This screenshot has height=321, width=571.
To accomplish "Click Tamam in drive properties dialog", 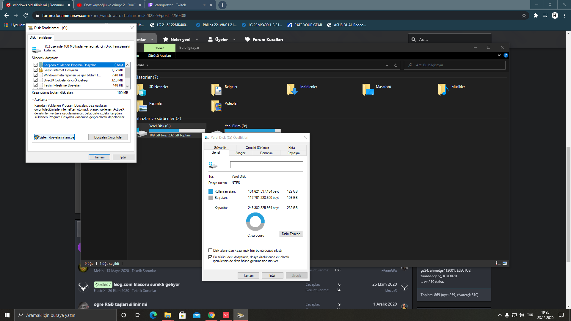I will [x=248, y=276].
